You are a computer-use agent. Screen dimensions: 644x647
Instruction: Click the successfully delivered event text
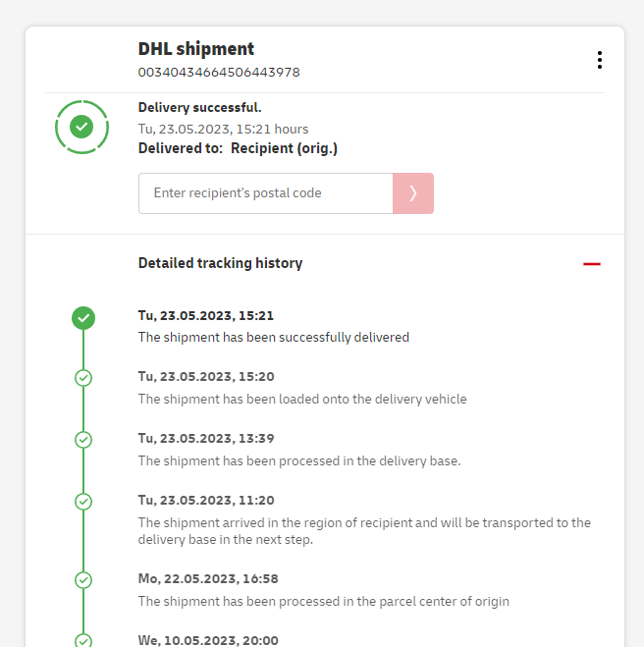(x=273, y=337)
